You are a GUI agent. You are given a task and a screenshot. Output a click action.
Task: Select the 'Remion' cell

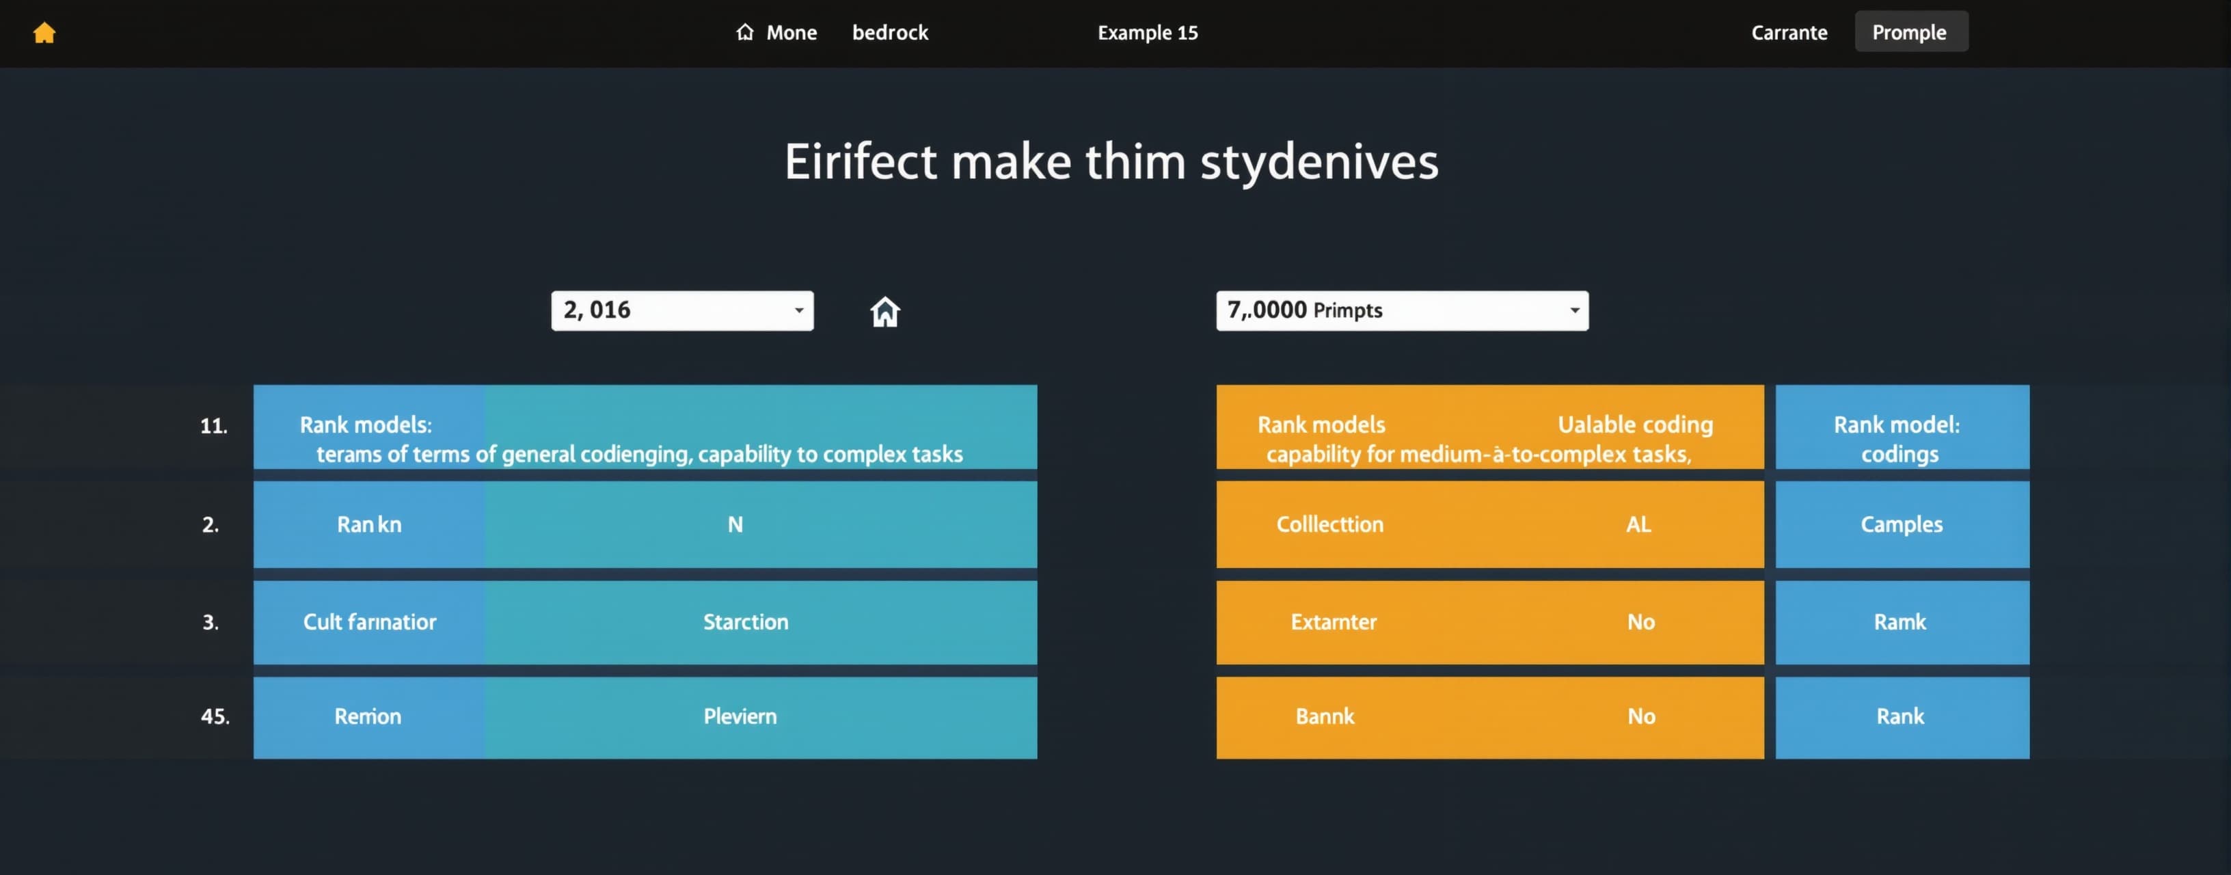pos(368,717)
